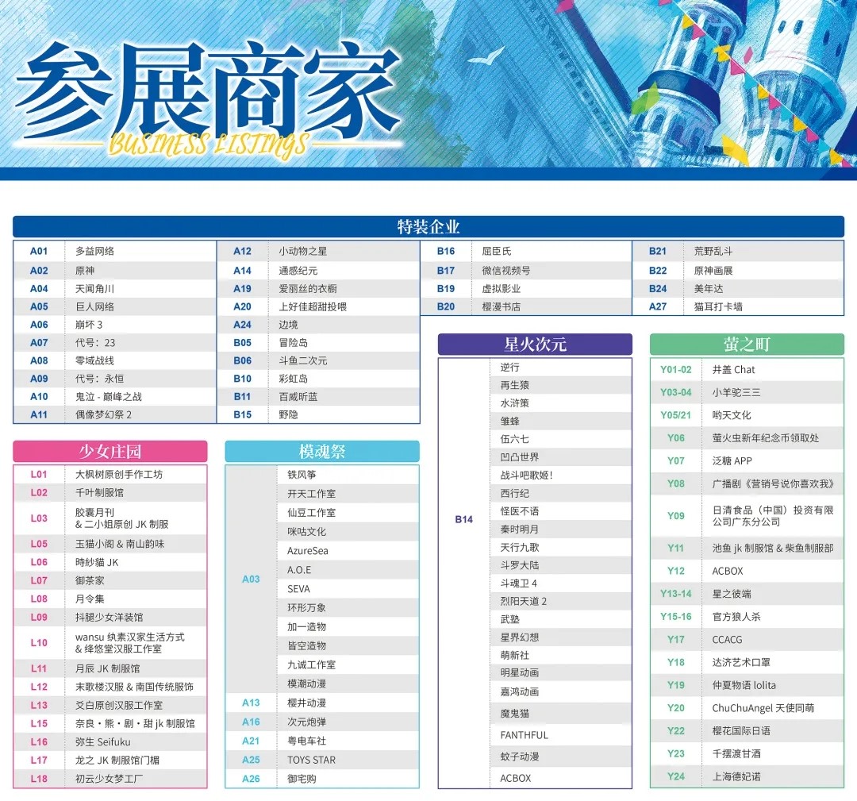Select 斗罗大陆 entry
Screen dimensions: 857x801
pos(520,565)
